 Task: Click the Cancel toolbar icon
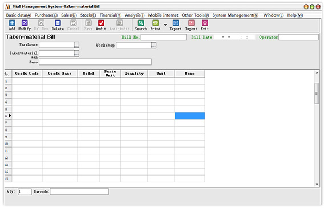point(73,23)
